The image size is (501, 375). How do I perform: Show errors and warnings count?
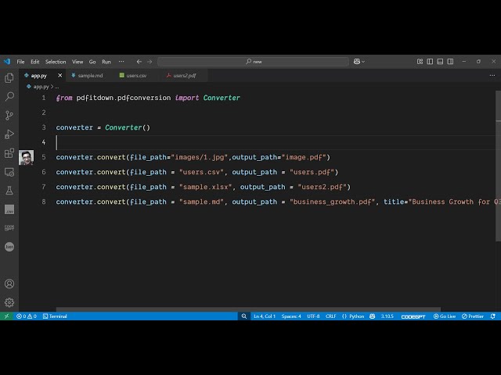point(27,316)
